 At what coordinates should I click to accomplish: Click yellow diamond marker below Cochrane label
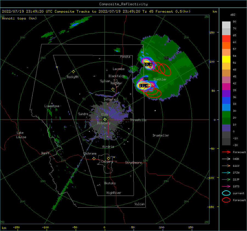click(94, 159)
